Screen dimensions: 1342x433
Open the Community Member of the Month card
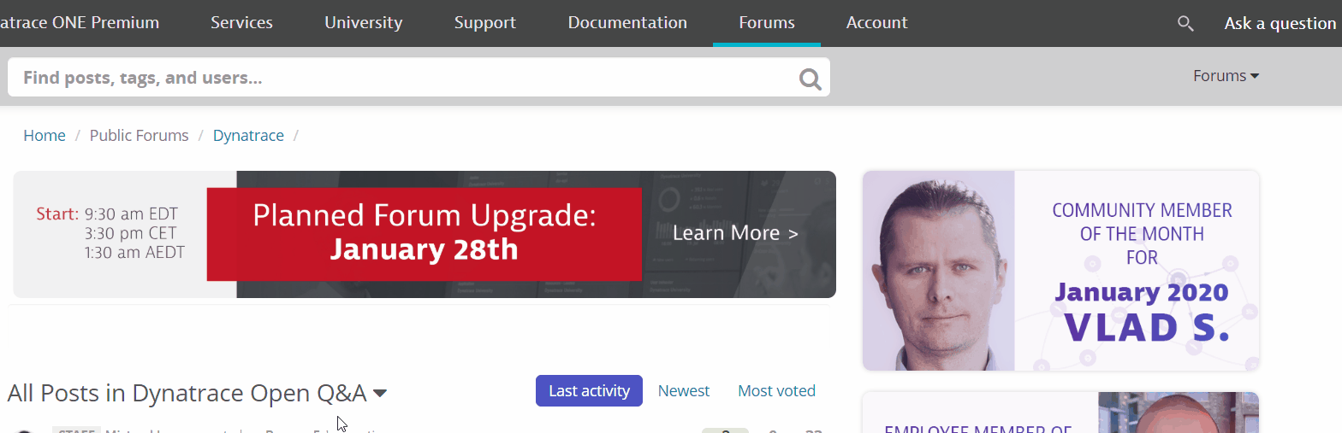click(x=1060, y=271)
